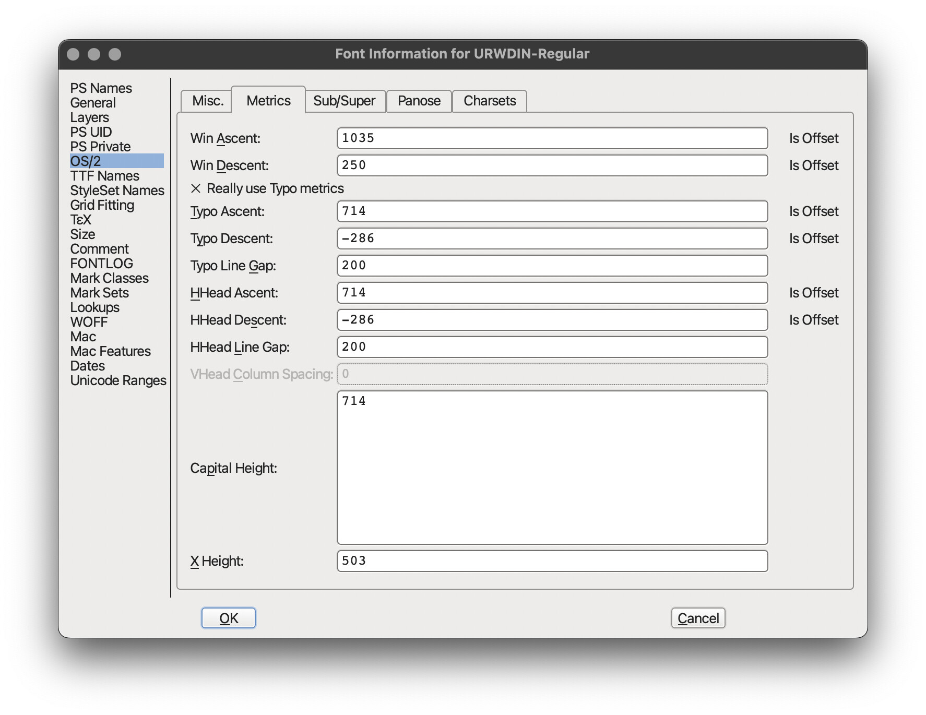
Task: Open the Size section in the sidebar
Action: (x=83, y=234)
